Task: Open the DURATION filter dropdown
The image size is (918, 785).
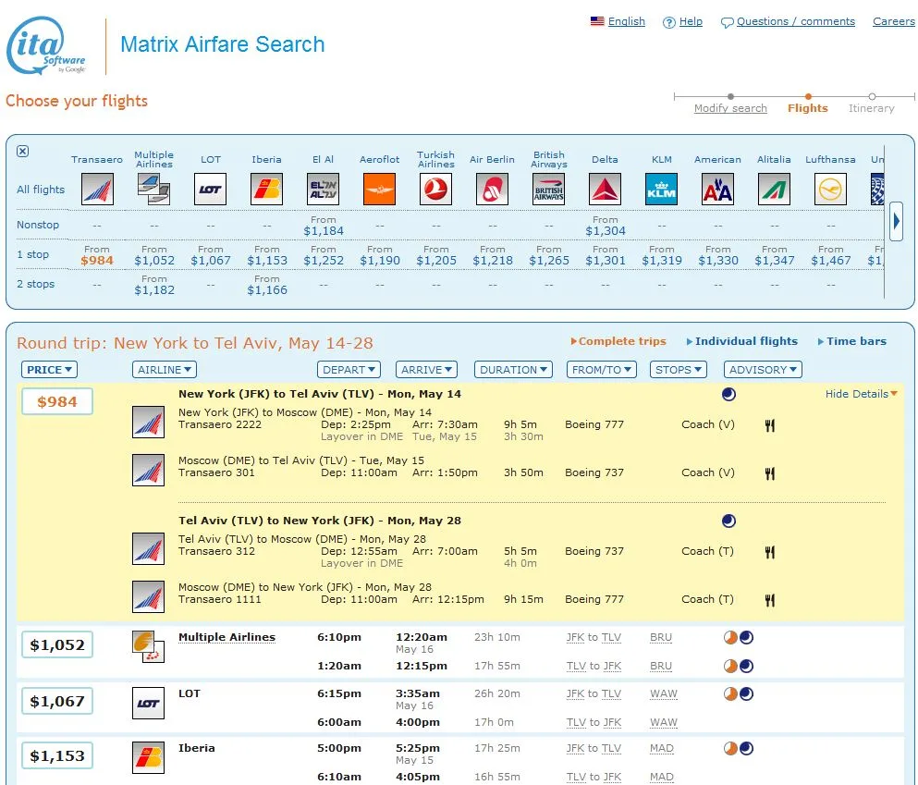Action: [513, 370]
